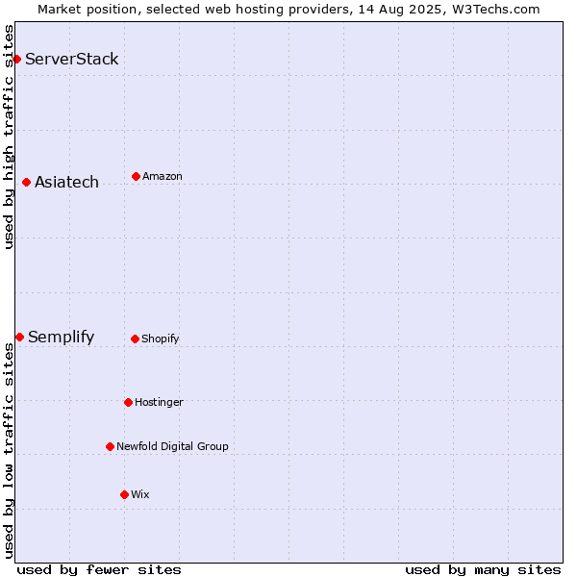Viewport: 577px width, 577px height.
Task: Click the 'used by many sites' axis label
Action: pyautogui.click(x=483, y=570)
